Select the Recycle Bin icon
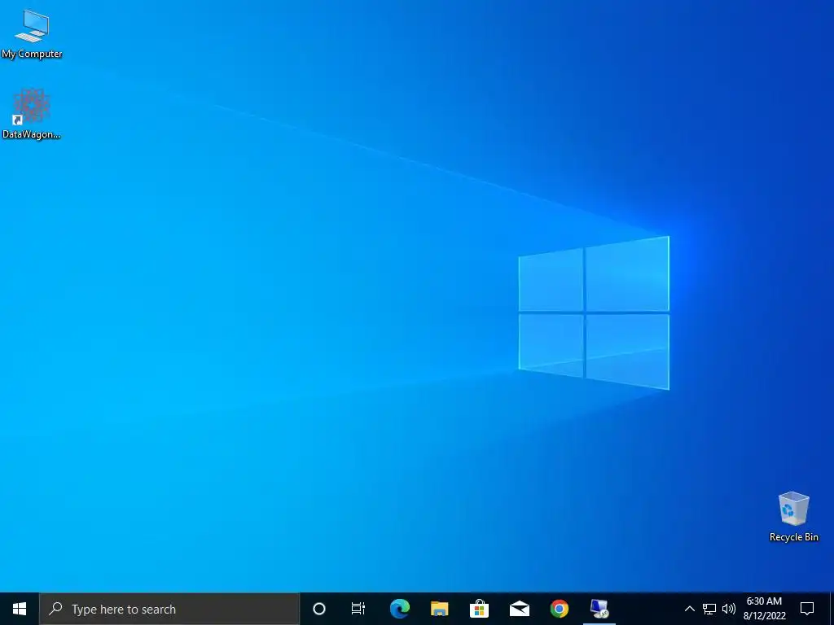Screen dimensions: 834x625 point(793,517)
